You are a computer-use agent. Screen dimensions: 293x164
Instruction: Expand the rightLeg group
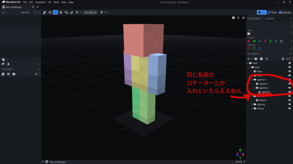(x=252, y=104)
